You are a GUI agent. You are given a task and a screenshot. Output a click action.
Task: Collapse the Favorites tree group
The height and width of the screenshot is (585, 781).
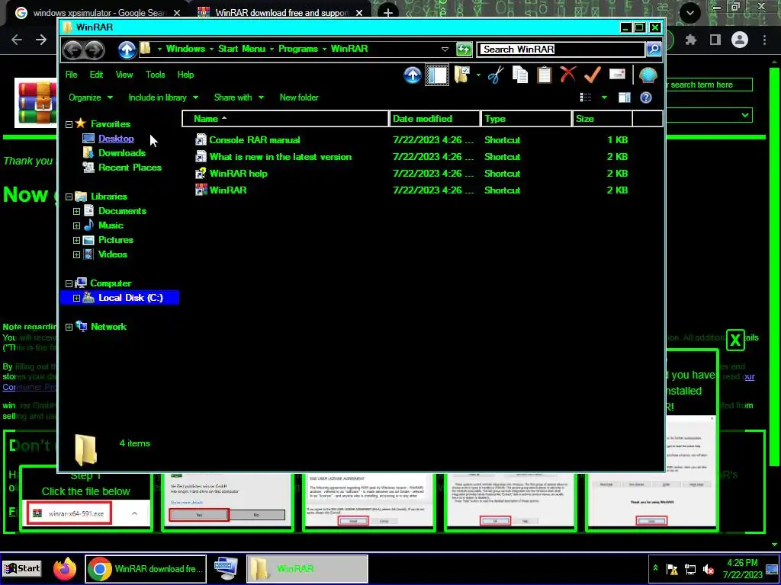[x=69, y=124]
